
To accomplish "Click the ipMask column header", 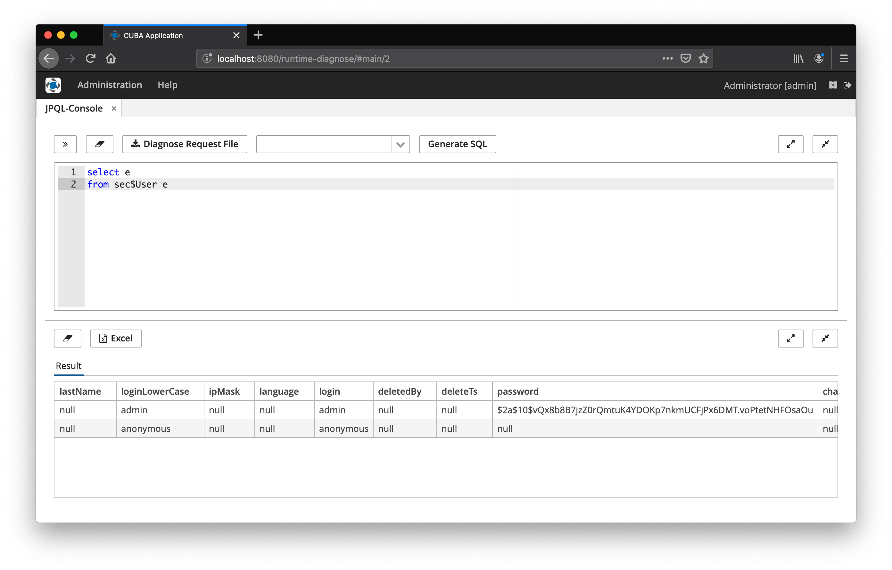I will [229, 391].
